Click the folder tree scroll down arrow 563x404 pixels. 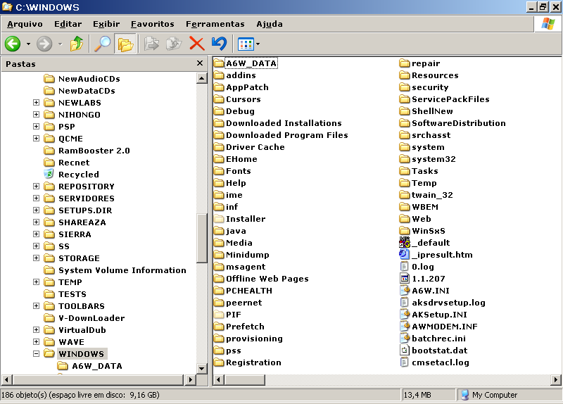coord(202,368)
